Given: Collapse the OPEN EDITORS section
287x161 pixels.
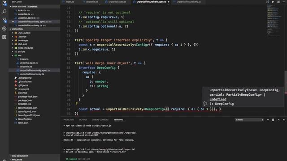Looking at the screenshot, I should [35, 7].
